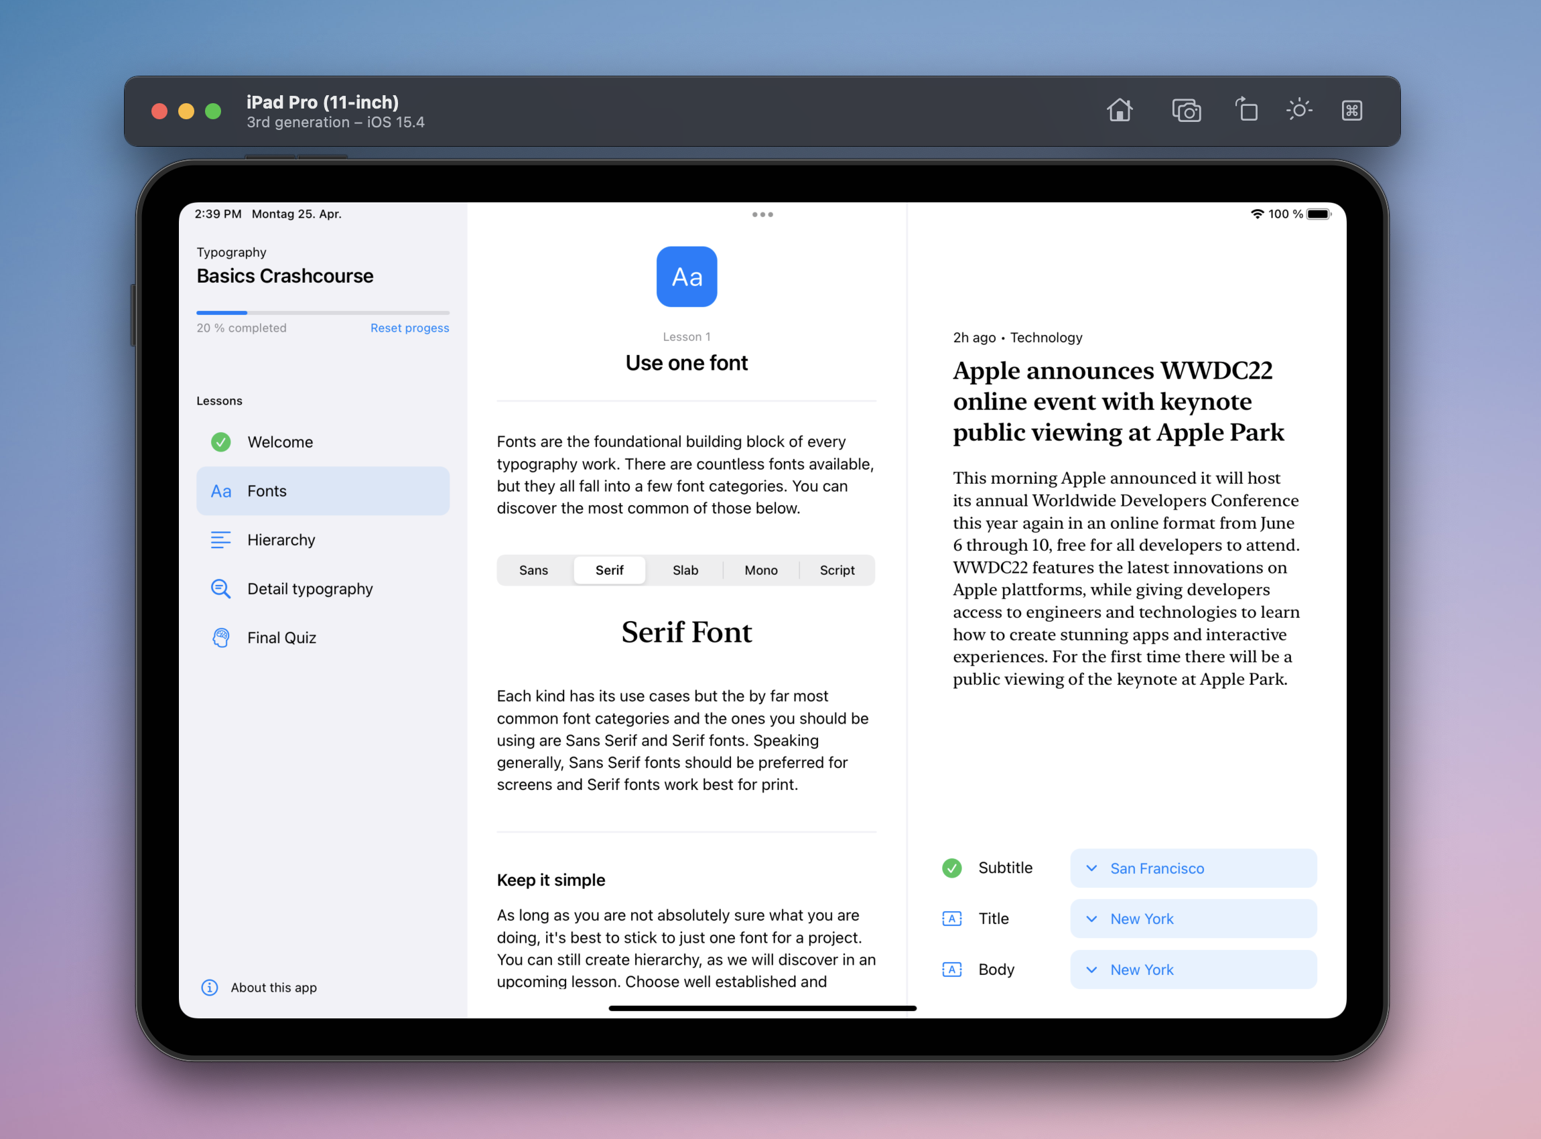Click the Detail typography magnifier icon
The height and width of the screenshot is (1139, 1541).
point(220,588)
